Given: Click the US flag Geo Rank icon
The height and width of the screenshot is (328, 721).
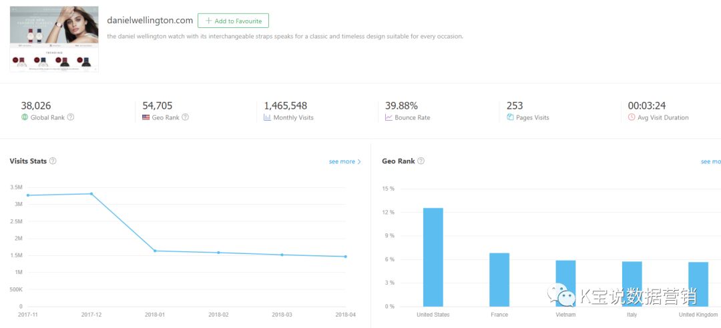Looking at the screenshot, I should click(146, 117).
